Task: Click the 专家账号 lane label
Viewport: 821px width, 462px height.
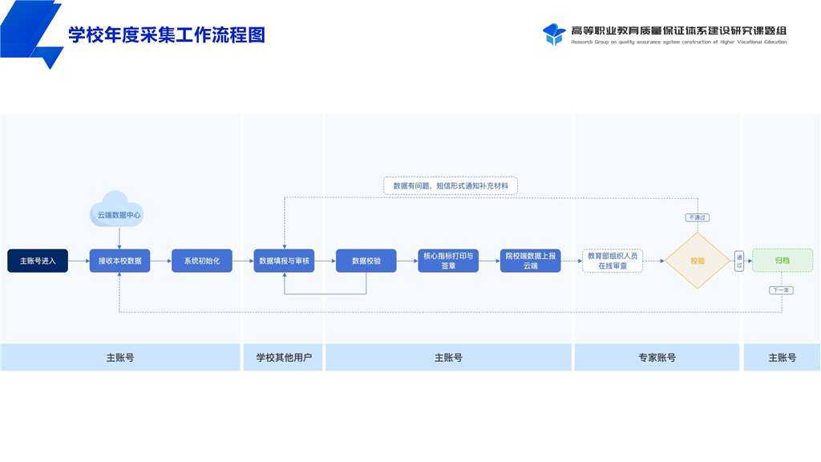Action: tap(657, 358)
